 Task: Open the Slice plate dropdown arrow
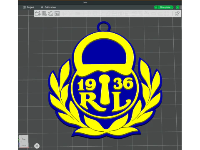tap(156, 7)
